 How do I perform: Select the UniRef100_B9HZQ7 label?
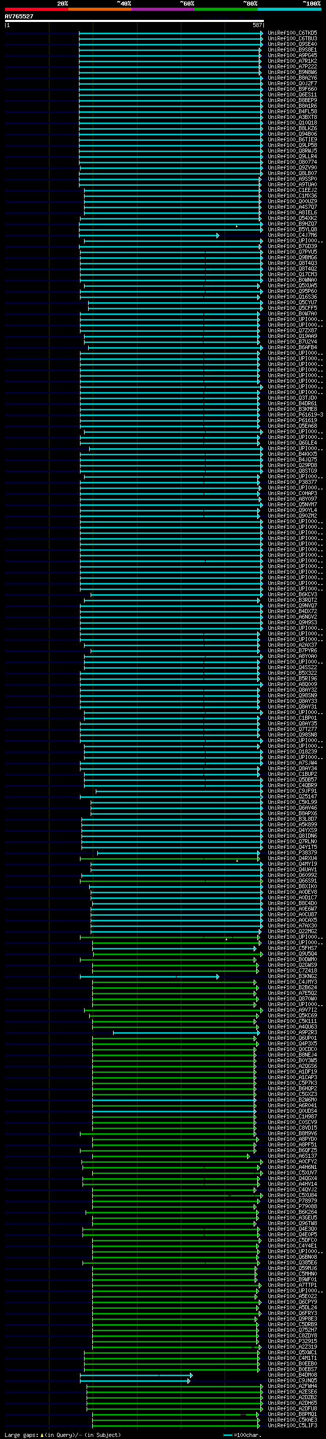pyautogui.click(x=292, y=224)
